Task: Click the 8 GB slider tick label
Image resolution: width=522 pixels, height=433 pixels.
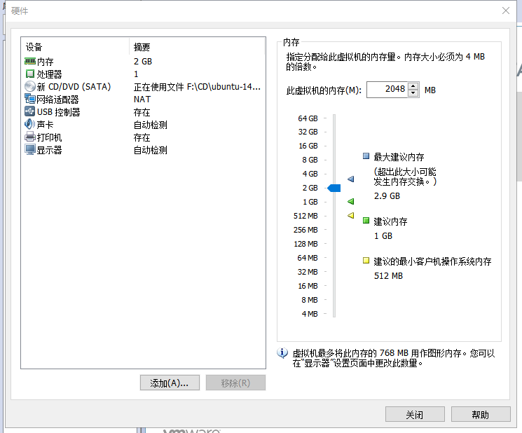Action: tap(310, 160)
